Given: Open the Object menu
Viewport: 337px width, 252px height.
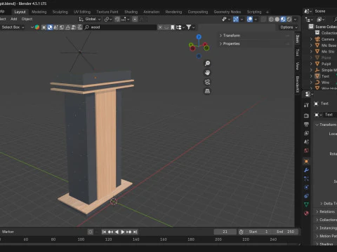Looking at the screenshot, I should tap(27, 19).
